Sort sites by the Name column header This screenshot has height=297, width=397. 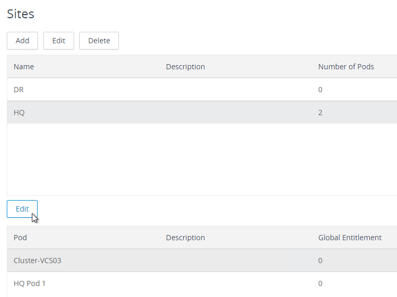(x=24, y=67)
